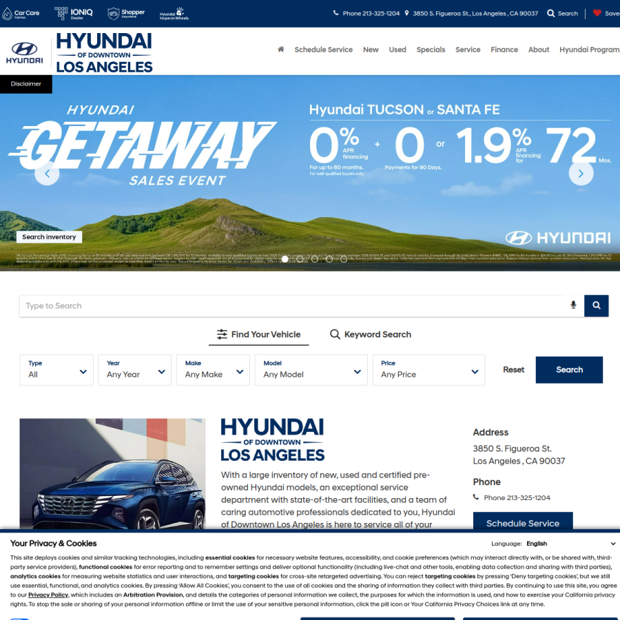This screenshot has width=620, height=620.
Task: Select first carousel indicator dot
Action: [x=285, y=259]
